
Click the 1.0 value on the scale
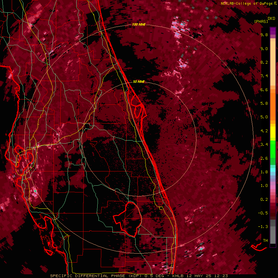[x=264, y=186]
